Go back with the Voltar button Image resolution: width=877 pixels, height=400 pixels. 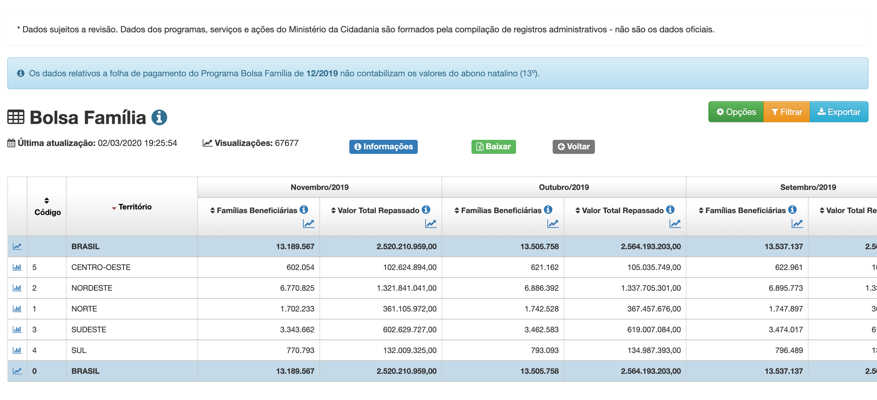(x=574, y=146)
